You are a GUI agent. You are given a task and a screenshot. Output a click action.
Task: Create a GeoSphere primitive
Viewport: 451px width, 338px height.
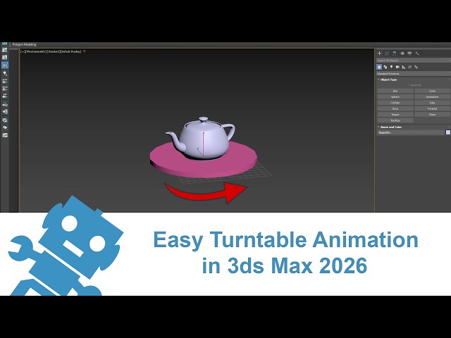click(x=432, y=97)
